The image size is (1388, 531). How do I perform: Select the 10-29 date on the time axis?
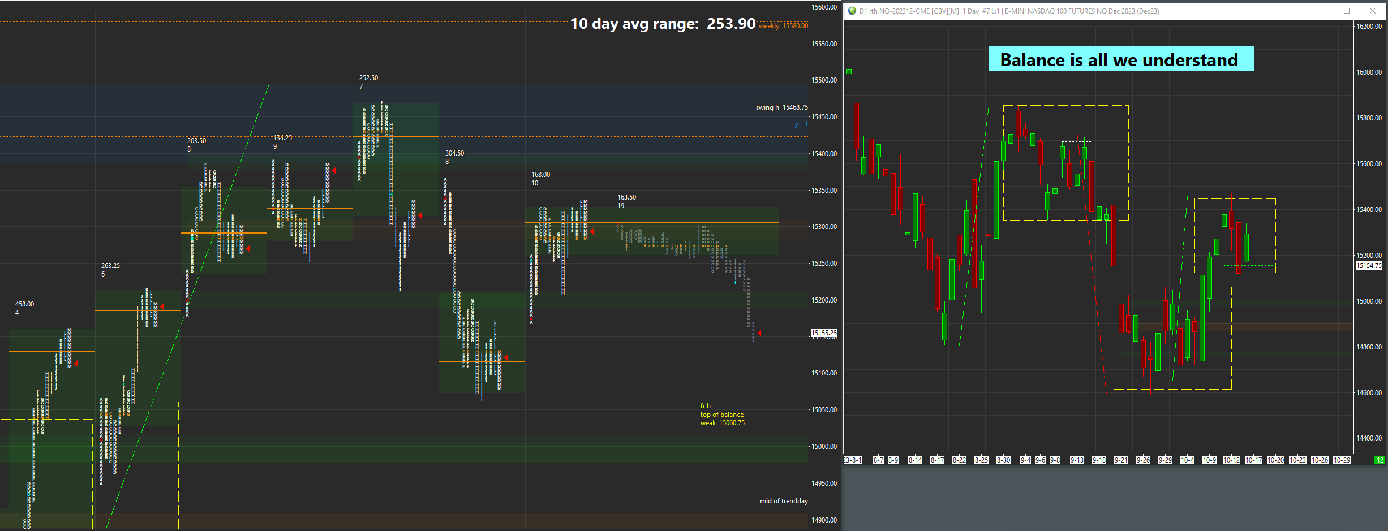coord(1342,460)
